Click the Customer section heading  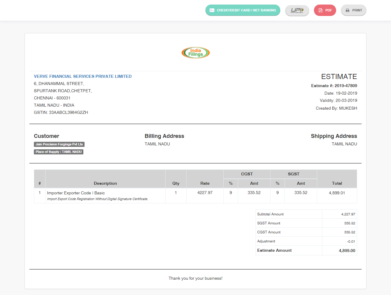coord(46,136)
